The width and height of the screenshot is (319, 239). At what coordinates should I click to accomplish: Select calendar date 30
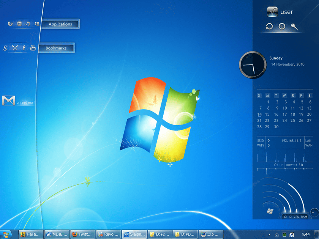point(276,127)
